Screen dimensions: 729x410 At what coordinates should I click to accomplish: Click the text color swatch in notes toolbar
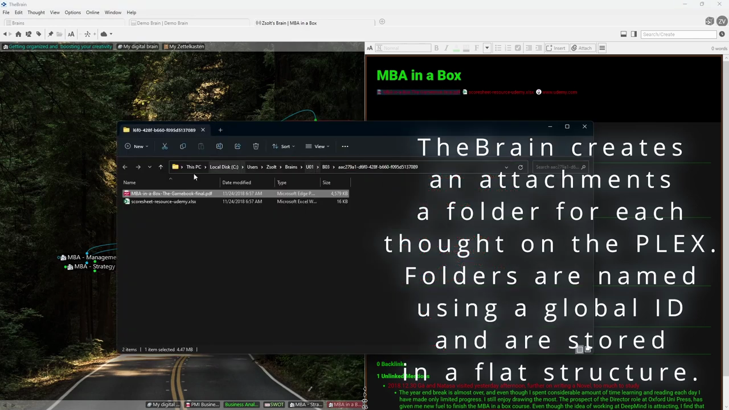tap(456, 48)
